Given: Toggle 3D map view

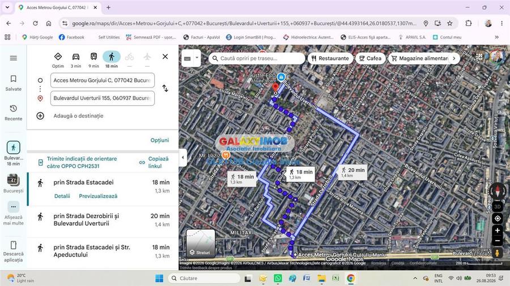Looking at the screenshot, I should tap(498, 206).
